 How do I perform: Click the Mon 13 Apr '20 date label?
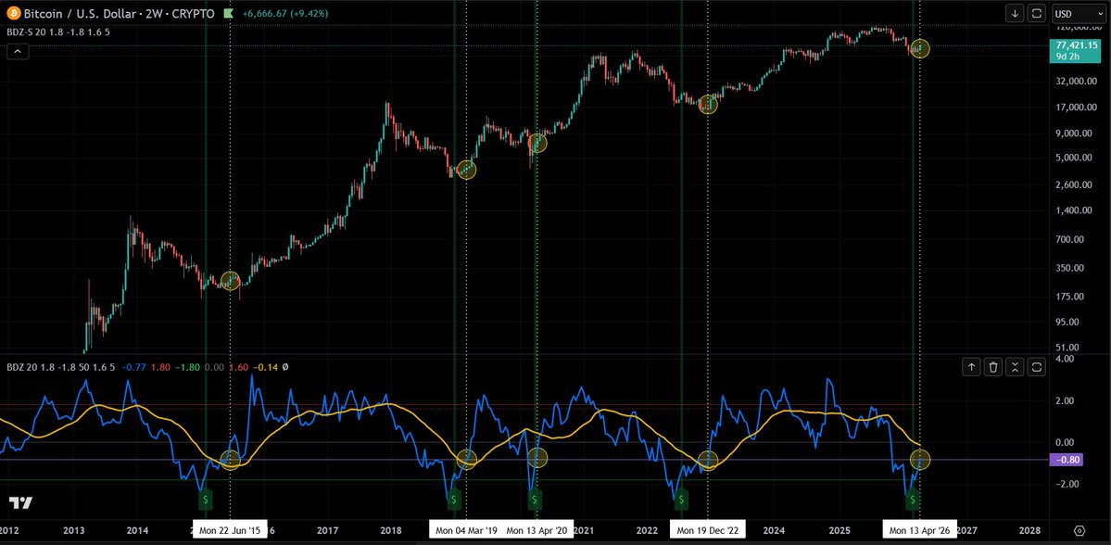coord(537,530)
